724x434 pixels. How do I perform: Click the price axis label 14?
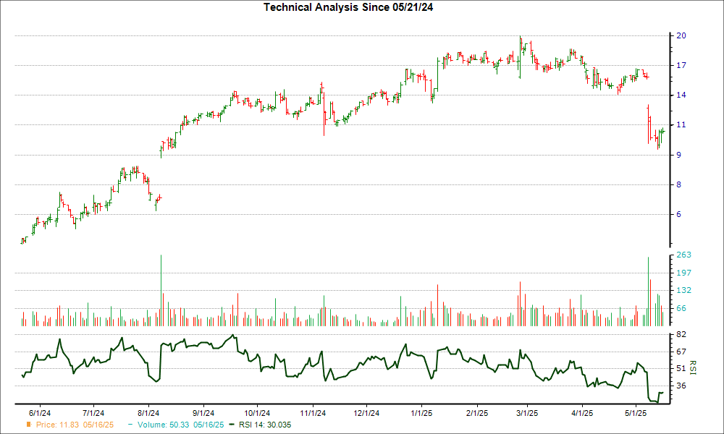(681, 95)
